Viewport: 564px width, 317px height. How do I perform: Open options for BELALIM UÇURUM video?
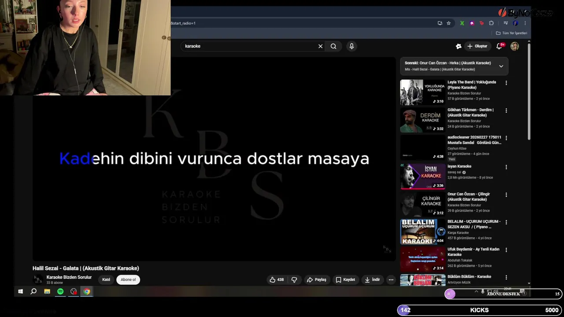(506, 222)
